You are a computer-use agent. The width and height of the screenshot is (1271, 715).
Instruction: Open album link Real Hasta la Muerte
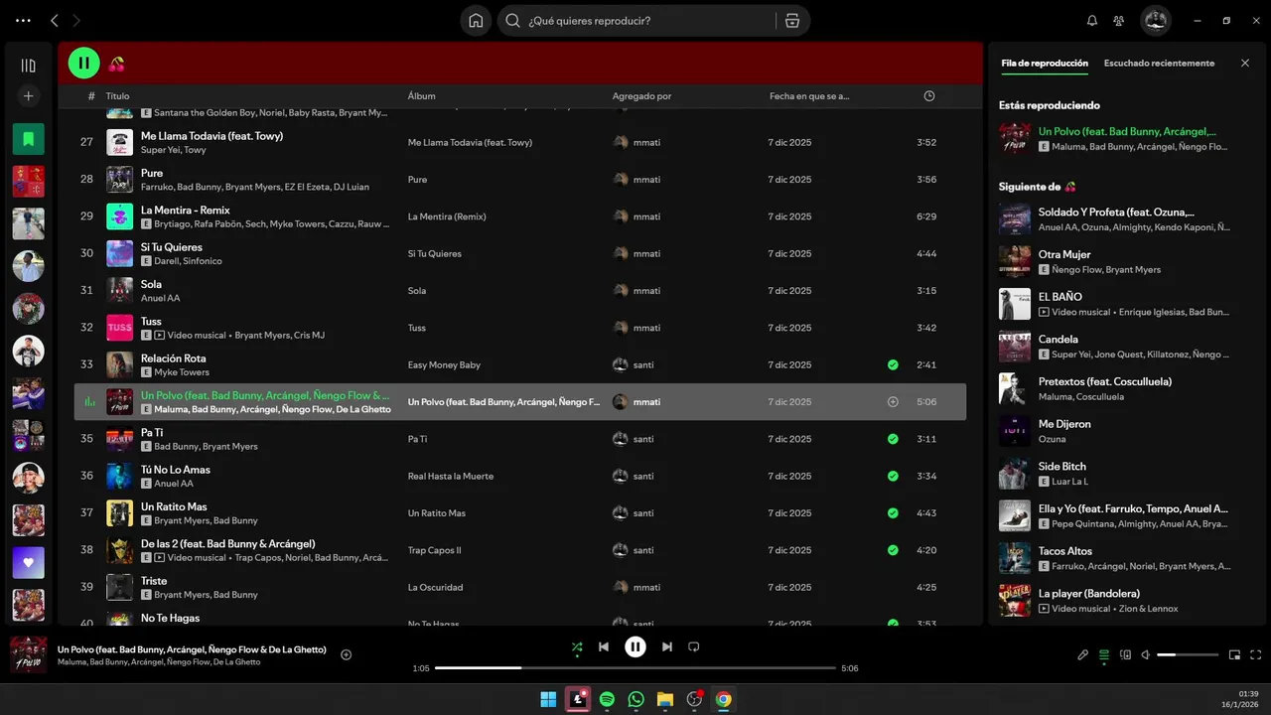(451, 476)
